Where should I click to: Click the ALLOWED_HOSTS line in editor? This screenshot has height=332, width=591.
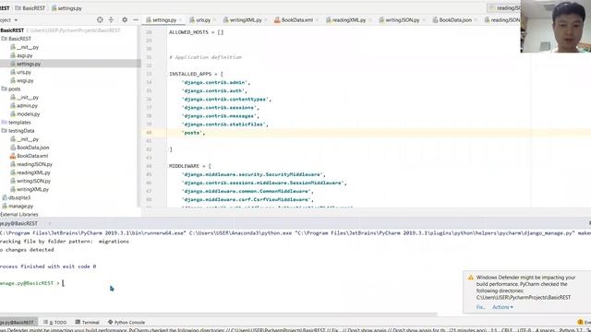tap(197, 32)
